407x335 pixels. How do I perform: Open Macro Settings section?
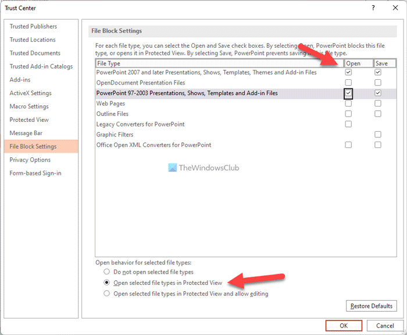(x=41, y=107)
